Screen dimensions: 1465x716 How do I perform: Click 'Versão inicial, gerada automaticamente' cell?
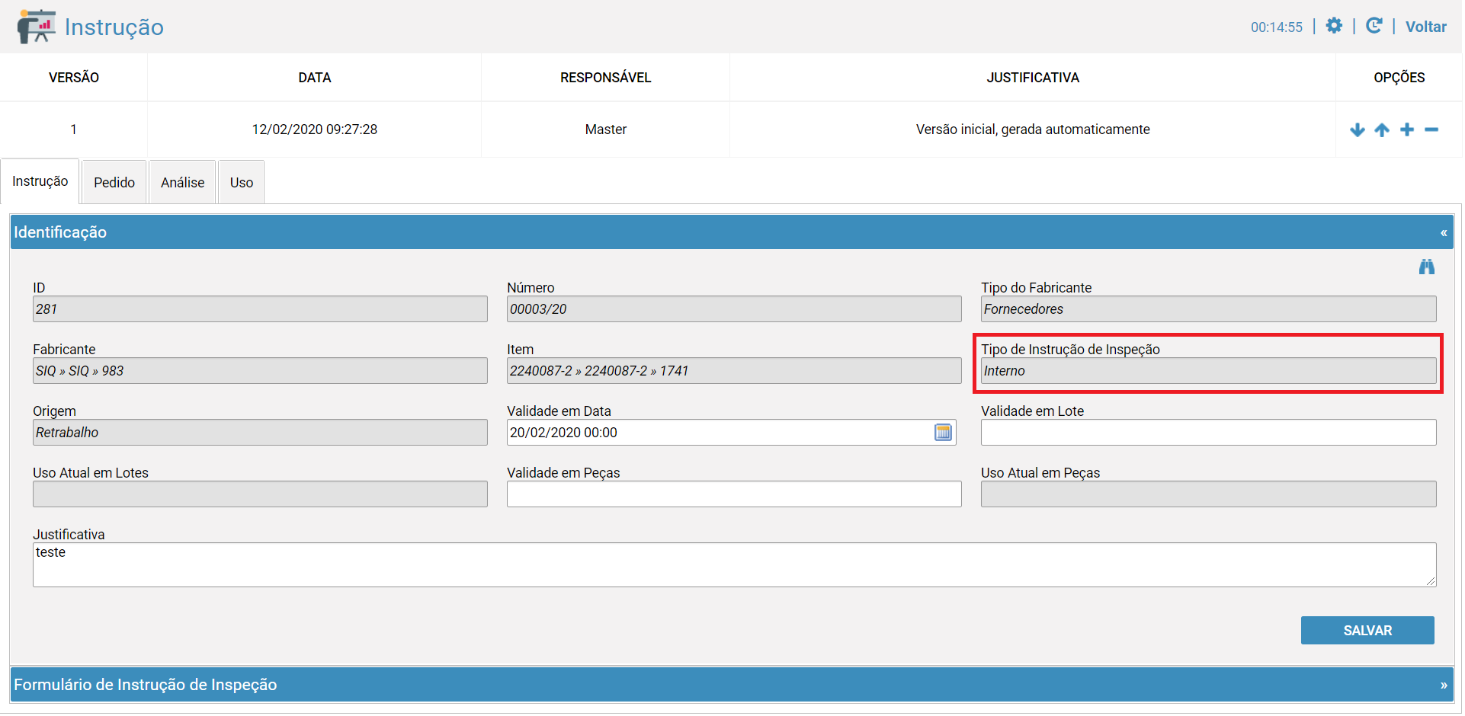(1033, 129)
